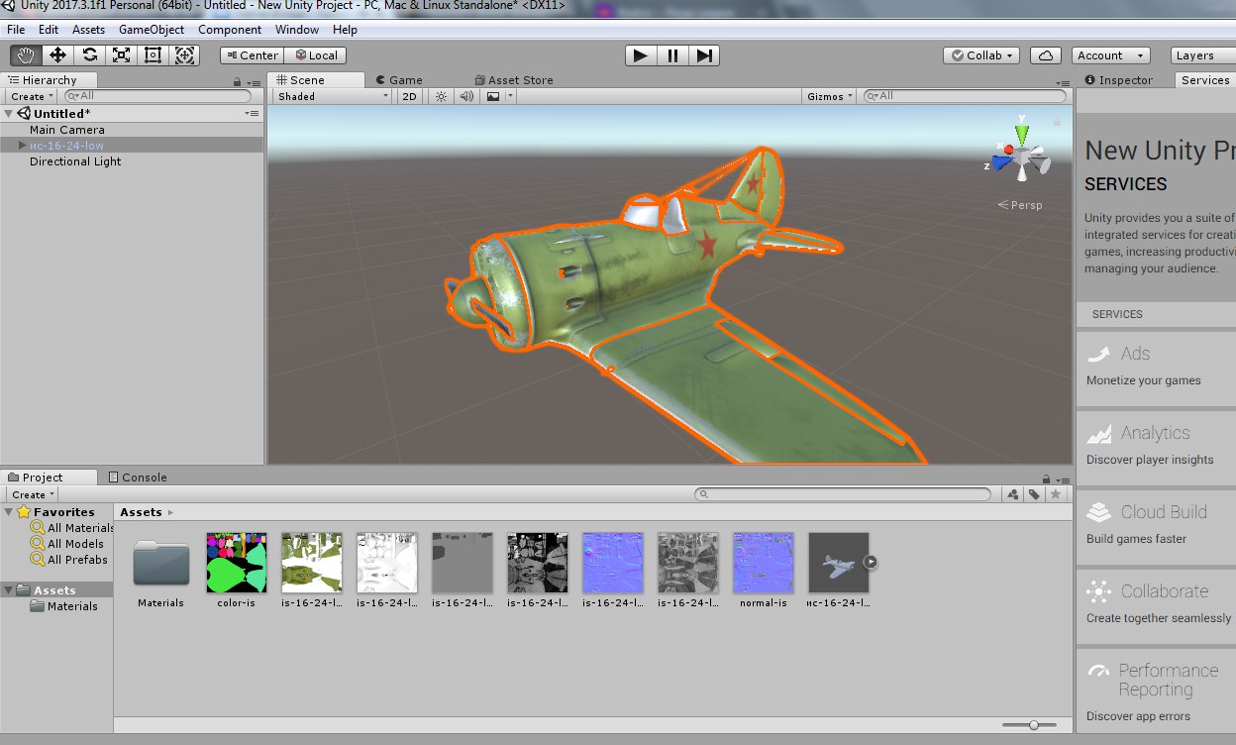Screen dimensions: 1236x745
Task: Toggle 2D scene view mode
Action: 409,96
